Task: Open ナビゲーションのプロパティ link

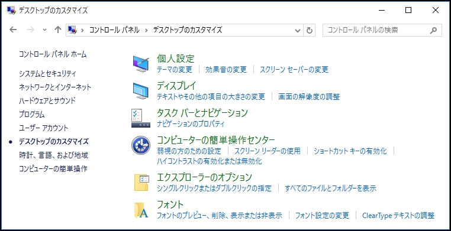Action: 191,124
